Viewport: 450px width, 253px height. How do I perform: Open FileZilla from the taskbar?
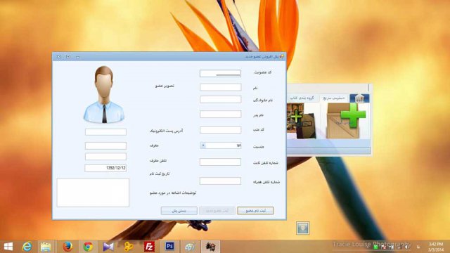point(149,247)
